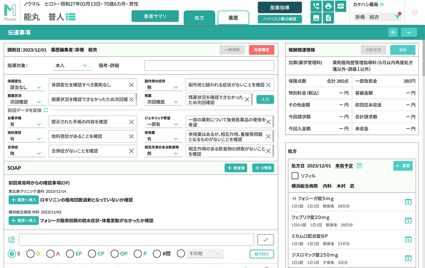This screenshot has width=425, height=268.
Task: Clear the 体調変化 comment text
Action: point(131,85)
